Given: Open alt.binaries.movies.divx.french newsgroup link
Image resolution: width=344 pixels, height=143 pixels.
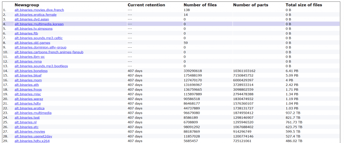Looking at the screenshot, I should pyautogui.click(x=39, y=10).
